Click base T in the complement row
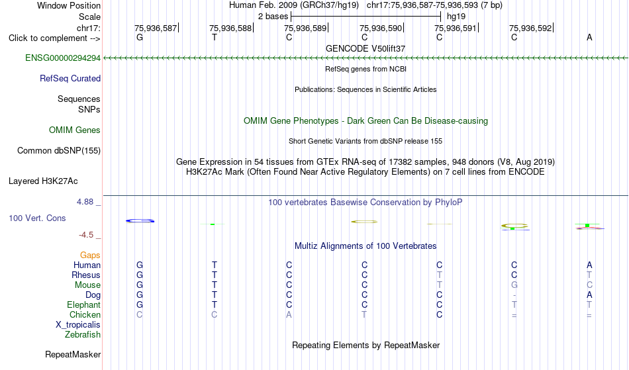The width and height of the screenshot is (629, 370). (215, 38)
